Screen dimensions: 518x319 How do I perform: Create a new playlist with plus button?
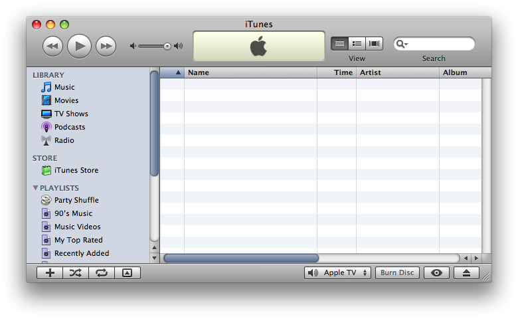point(50,273)
